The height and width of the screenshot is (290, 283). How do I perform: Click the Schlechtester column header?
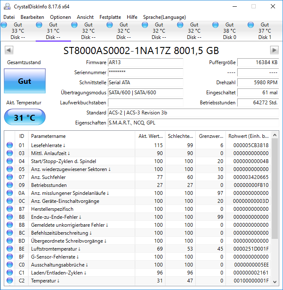coord(181,136)
